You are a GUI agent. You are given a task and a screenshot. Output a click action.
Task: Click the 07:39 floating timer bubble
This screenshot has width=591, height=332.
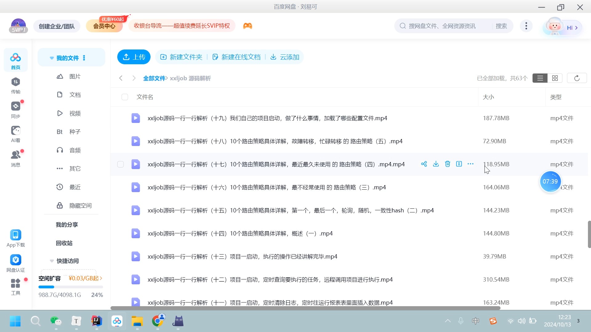(x=550, y=181)
